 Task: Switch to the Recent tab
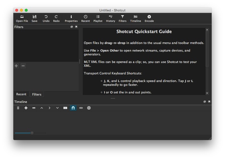[21, 94]
